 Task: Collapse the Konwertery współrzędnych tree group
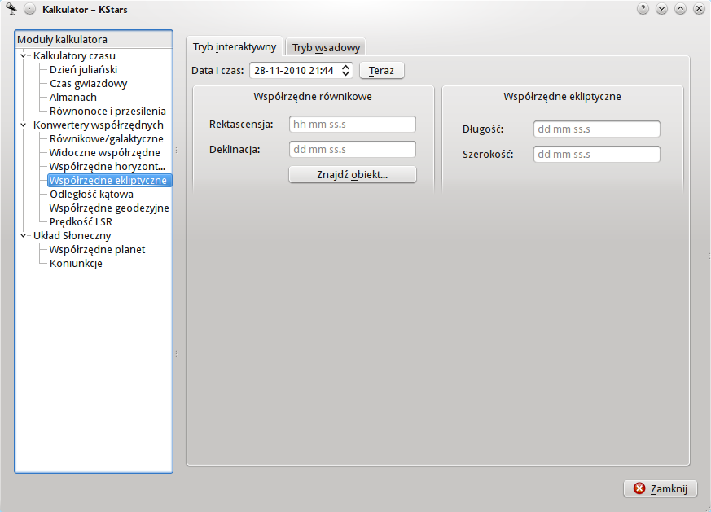(24, 125)
